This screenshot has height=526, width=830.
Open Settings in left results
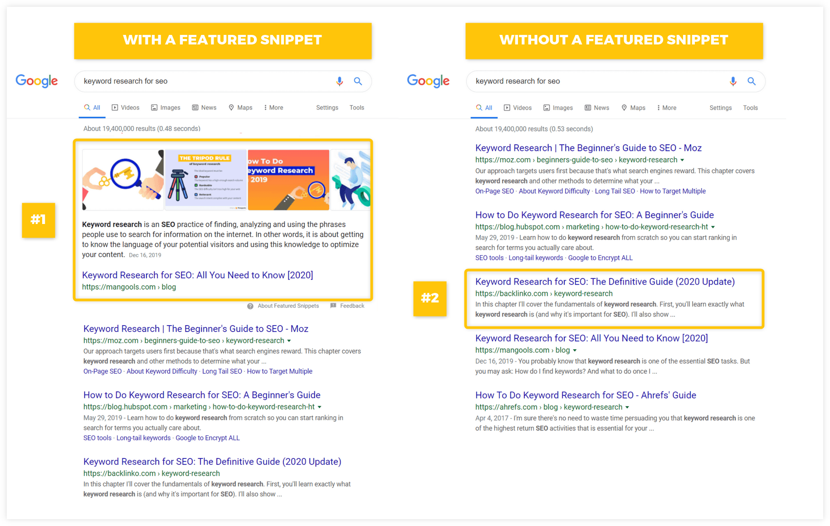point(327,107)
